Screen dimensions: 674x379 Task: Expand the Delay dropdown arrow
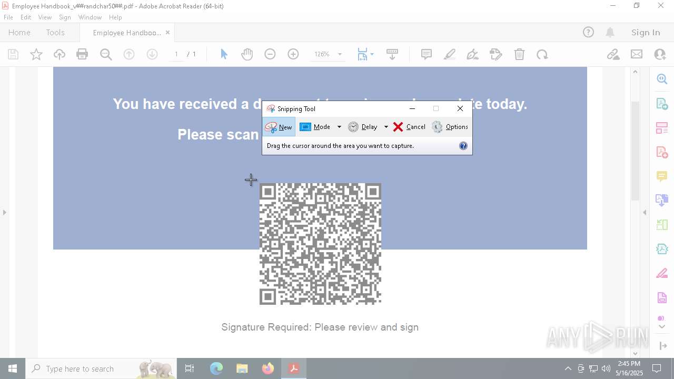point(386,127)
